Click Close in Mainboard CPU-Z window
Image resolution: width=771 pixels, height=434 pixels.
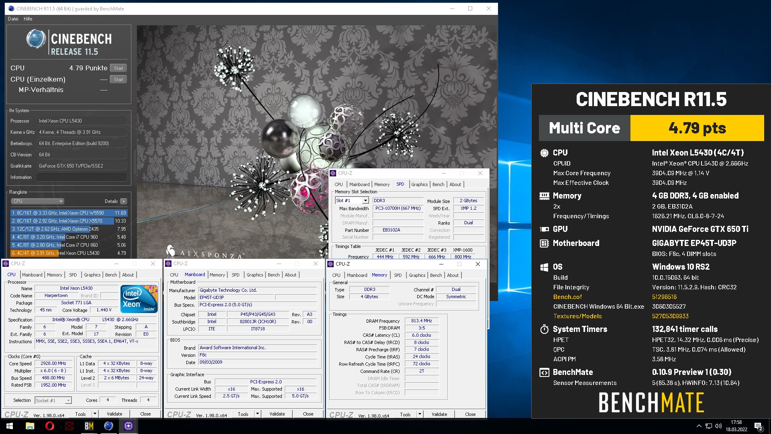point(308,414)
